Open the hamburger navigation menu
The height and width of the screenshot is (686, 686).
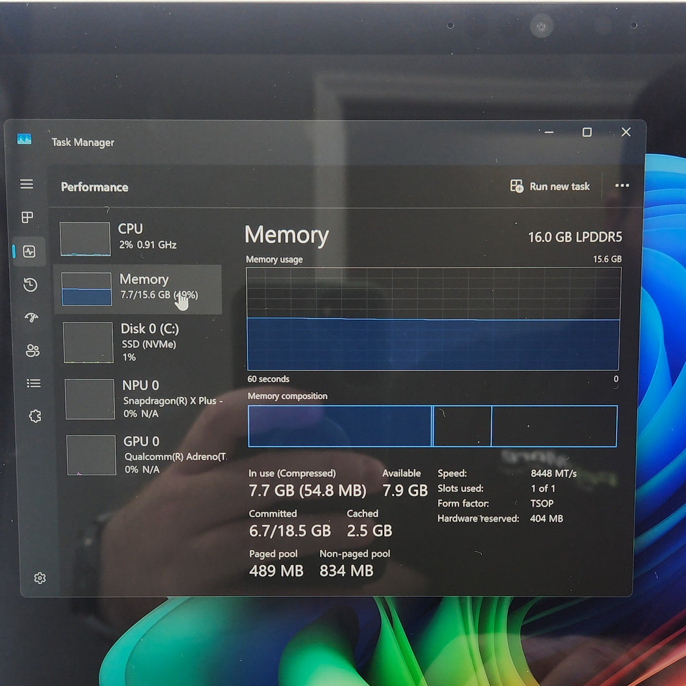[x=26, y=184]
